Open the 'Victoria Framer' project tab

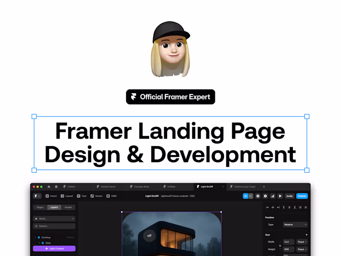point(108,186)
